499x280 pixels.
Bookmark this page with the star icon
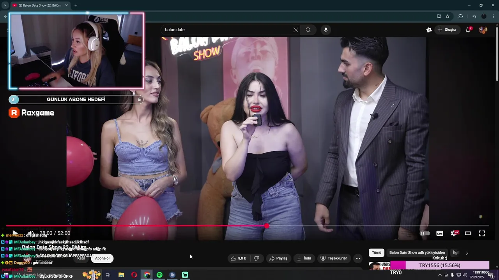(448, 16)
